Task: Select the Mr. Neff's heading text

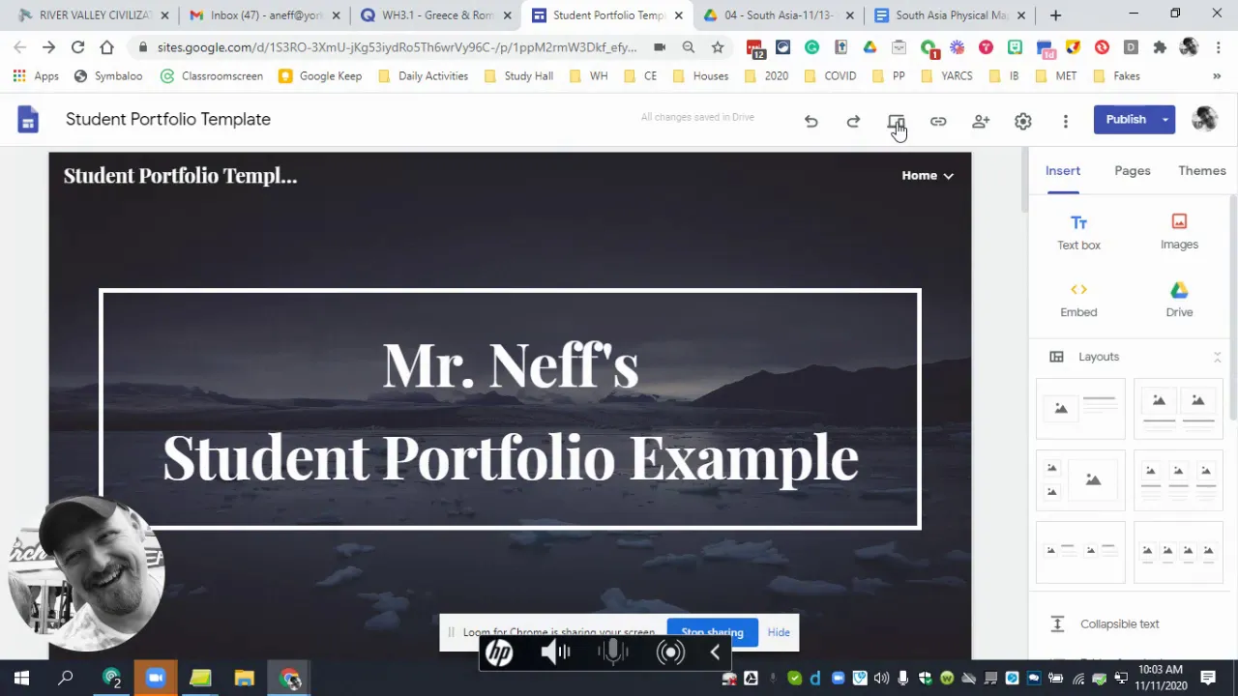Action: click(511, 365)
